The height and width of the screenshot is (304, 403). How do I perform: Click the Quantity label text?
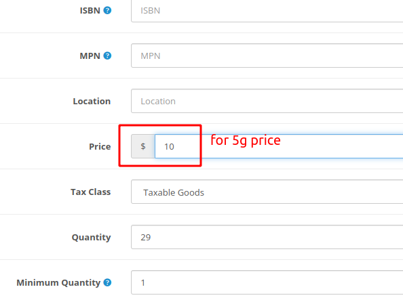91,237
